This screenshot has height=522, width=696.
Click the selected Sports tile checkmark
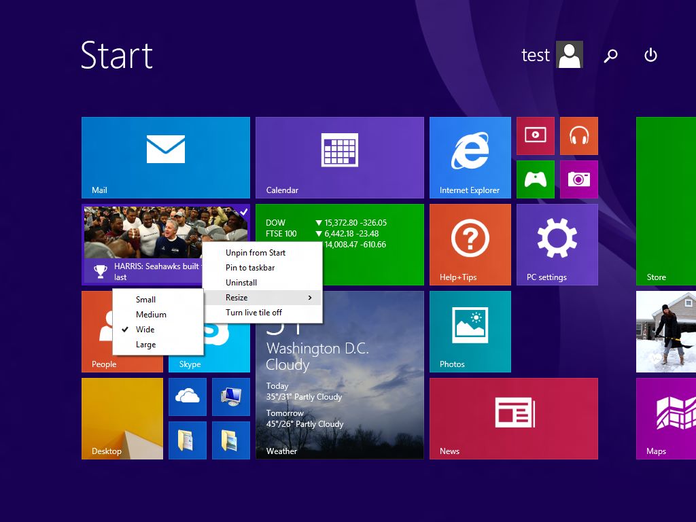pos(244,212)
